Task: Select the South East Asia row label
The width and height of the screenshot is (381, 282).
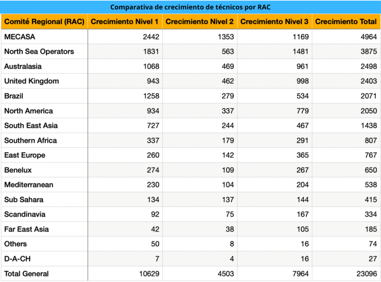Action: 31,126
